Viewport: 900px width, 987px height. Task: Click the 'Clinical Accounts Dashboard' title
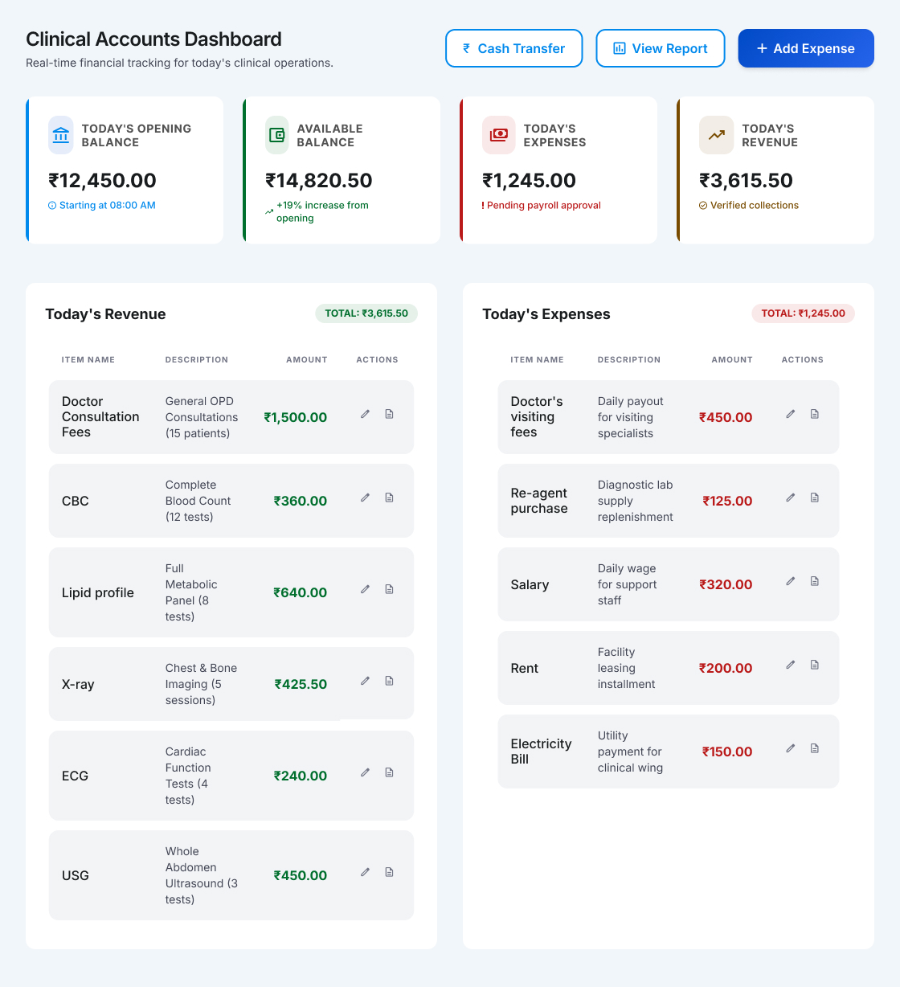[x=153, y=39]
